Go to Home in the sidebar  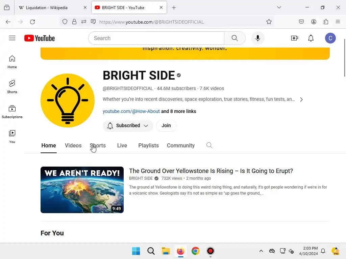pos(12,62)
